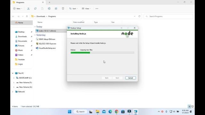Go back with the Explorer back arrow
This screenshot has height=115, width=205.
tap(13, 16)
